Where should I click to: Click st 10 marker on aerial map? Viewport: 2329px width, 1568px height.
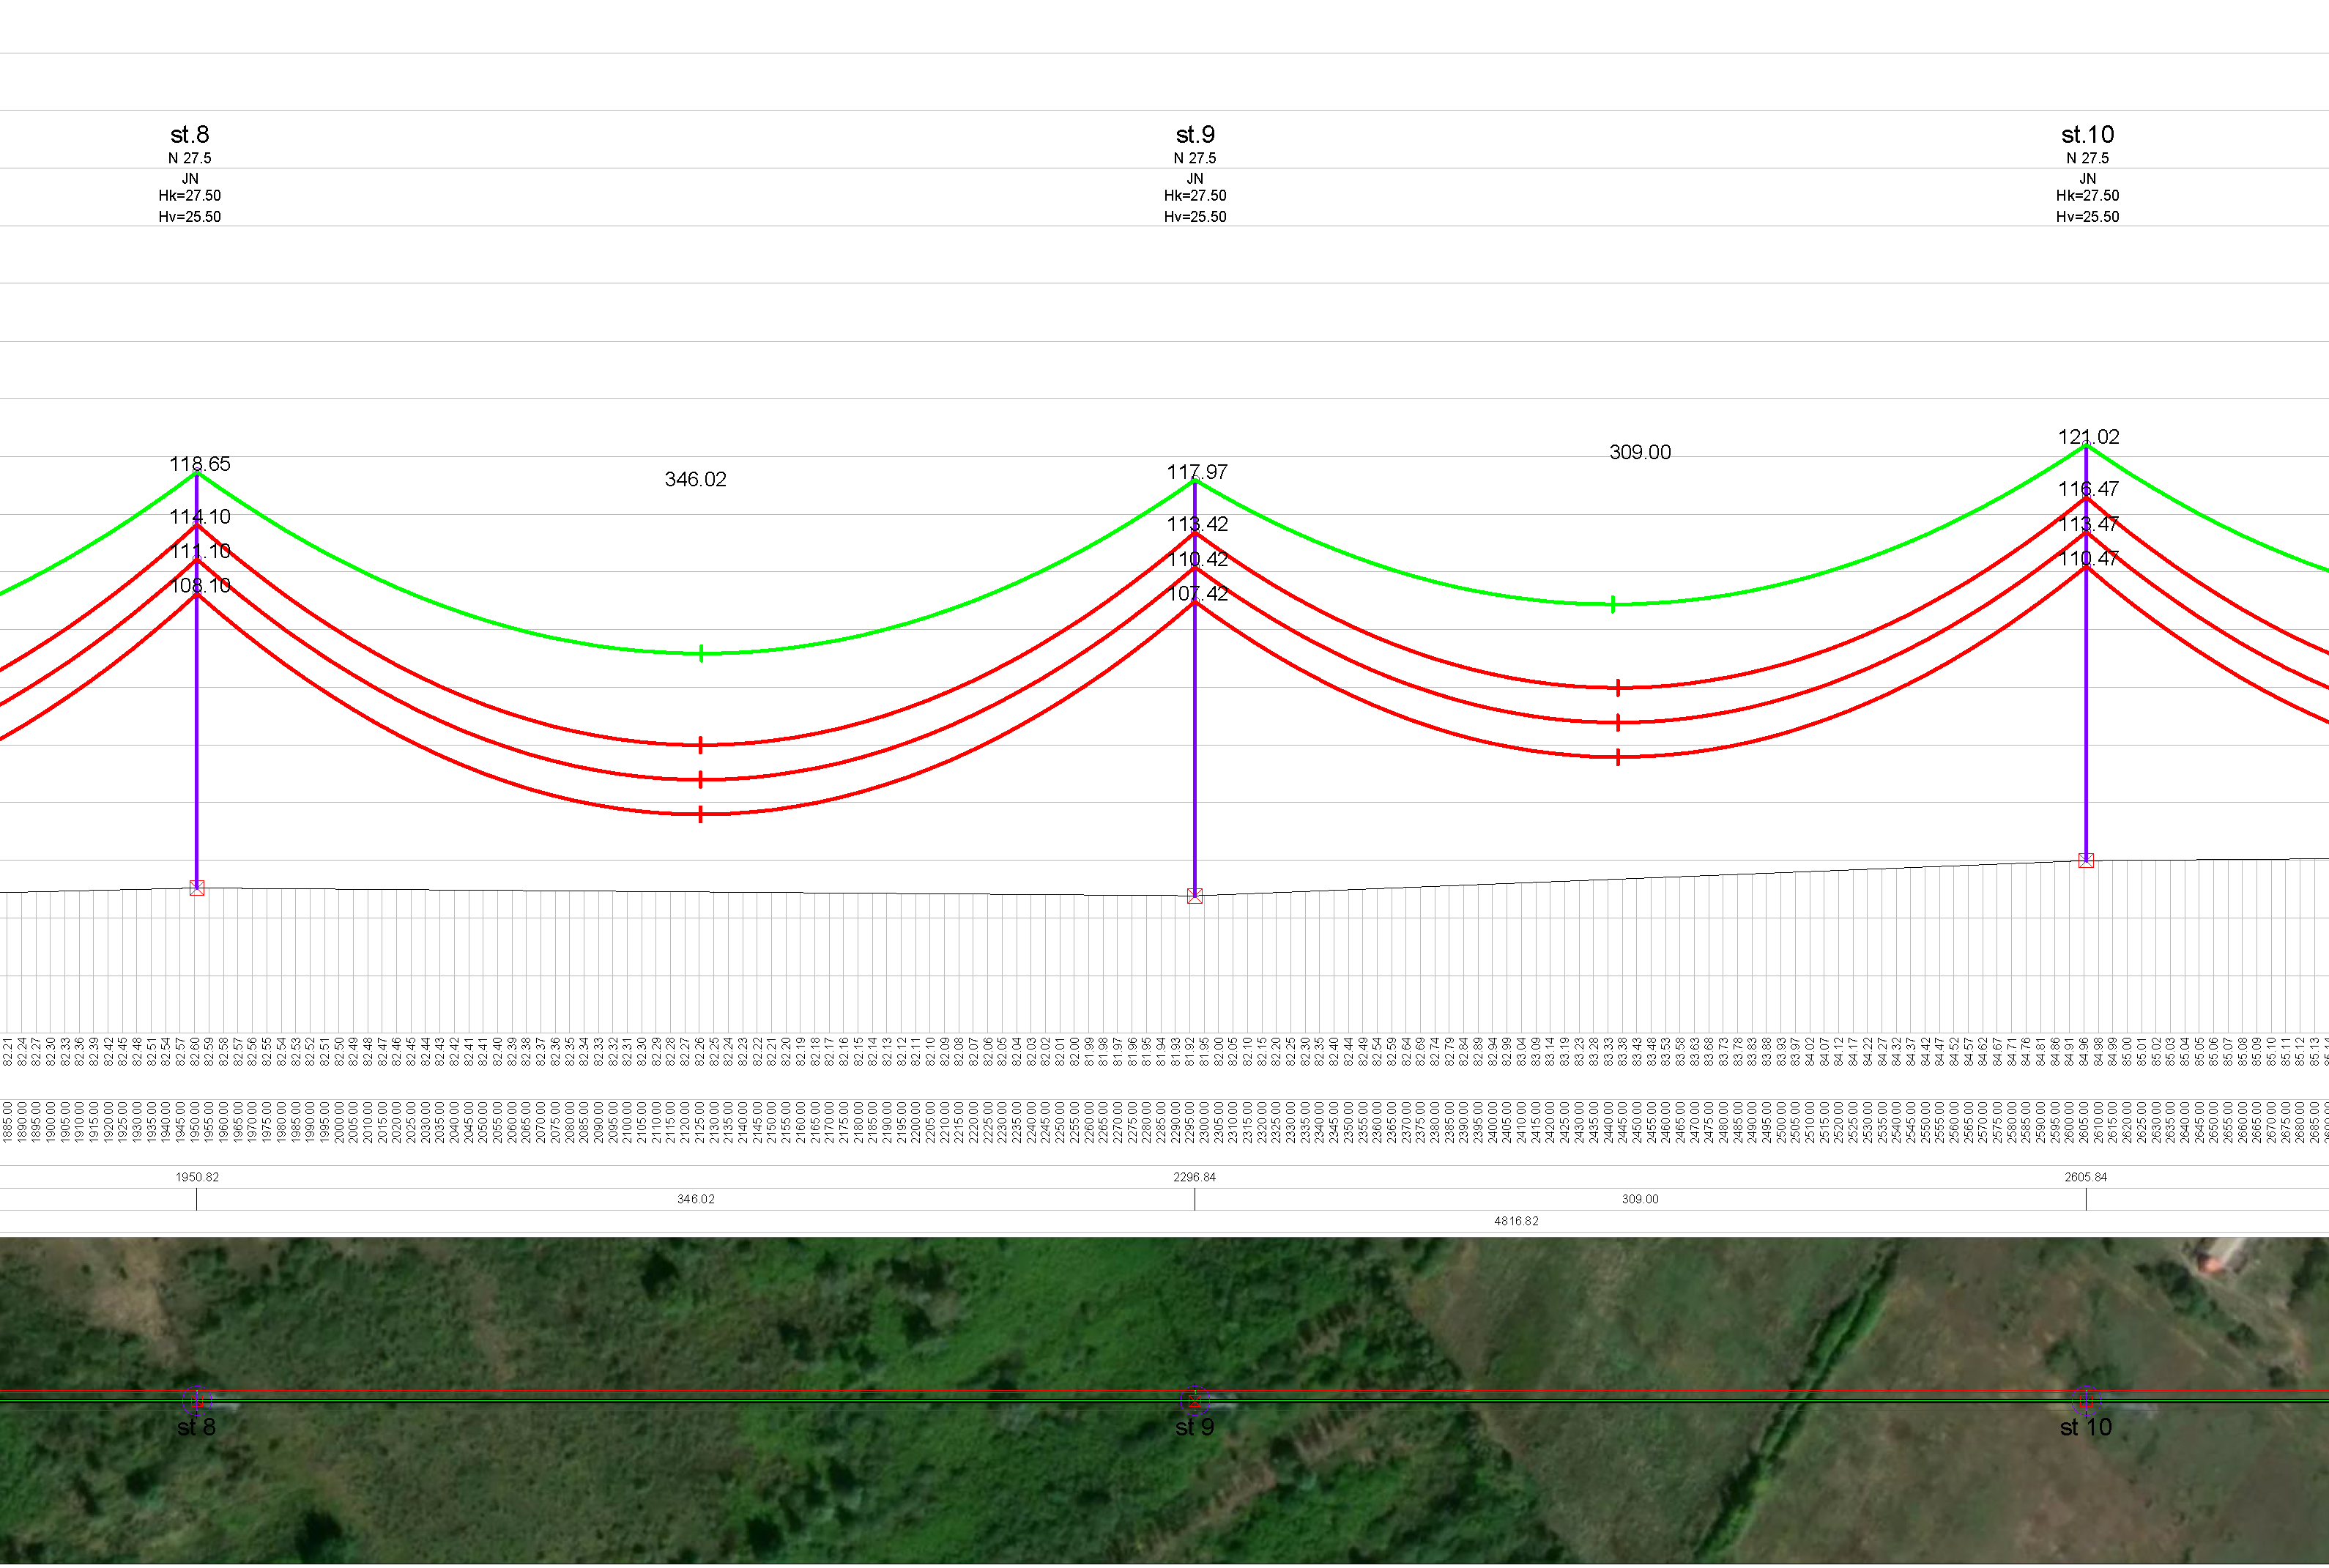click(2086, 1400)
